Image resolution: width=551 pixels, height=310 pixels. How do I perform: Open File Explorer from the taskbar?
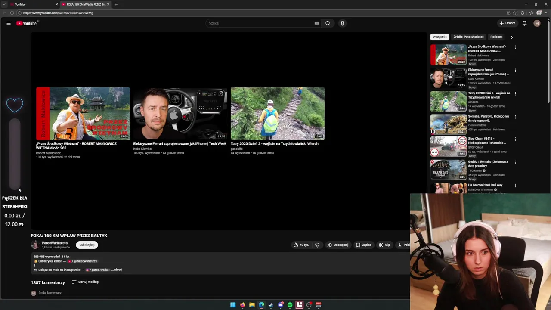tap(252, 305)
